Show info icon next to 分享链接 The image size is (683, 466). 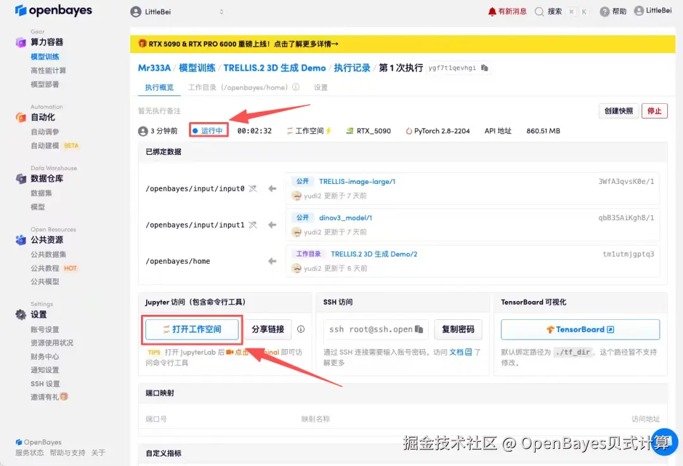[x=300, y=329]
